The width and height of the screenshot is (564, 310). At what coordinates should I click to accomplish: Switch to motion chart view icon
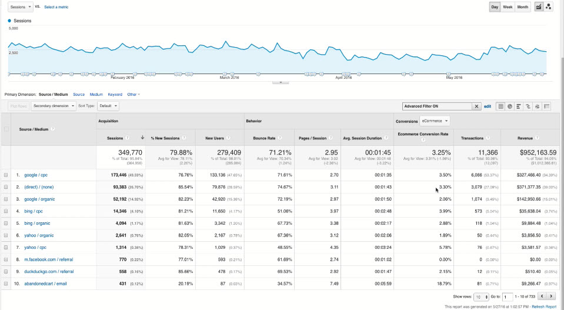pos(549,7)
